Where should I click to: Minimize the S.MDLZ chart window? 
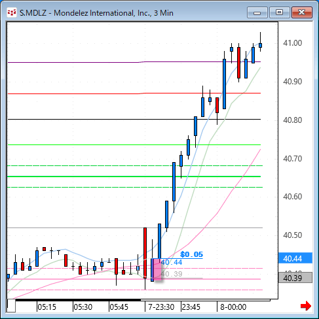pyautogui.click(x=257, y=12)
